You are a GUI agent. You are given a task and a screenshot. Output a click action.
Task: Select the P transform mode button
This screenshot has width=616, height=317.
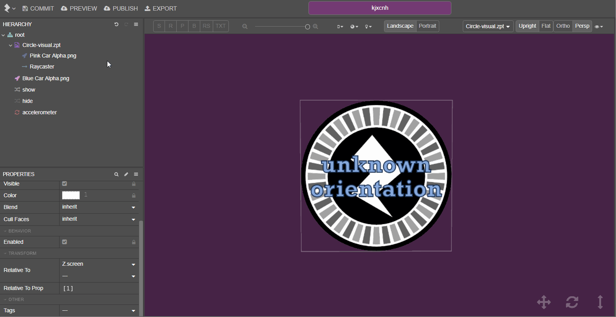point(182,26)
